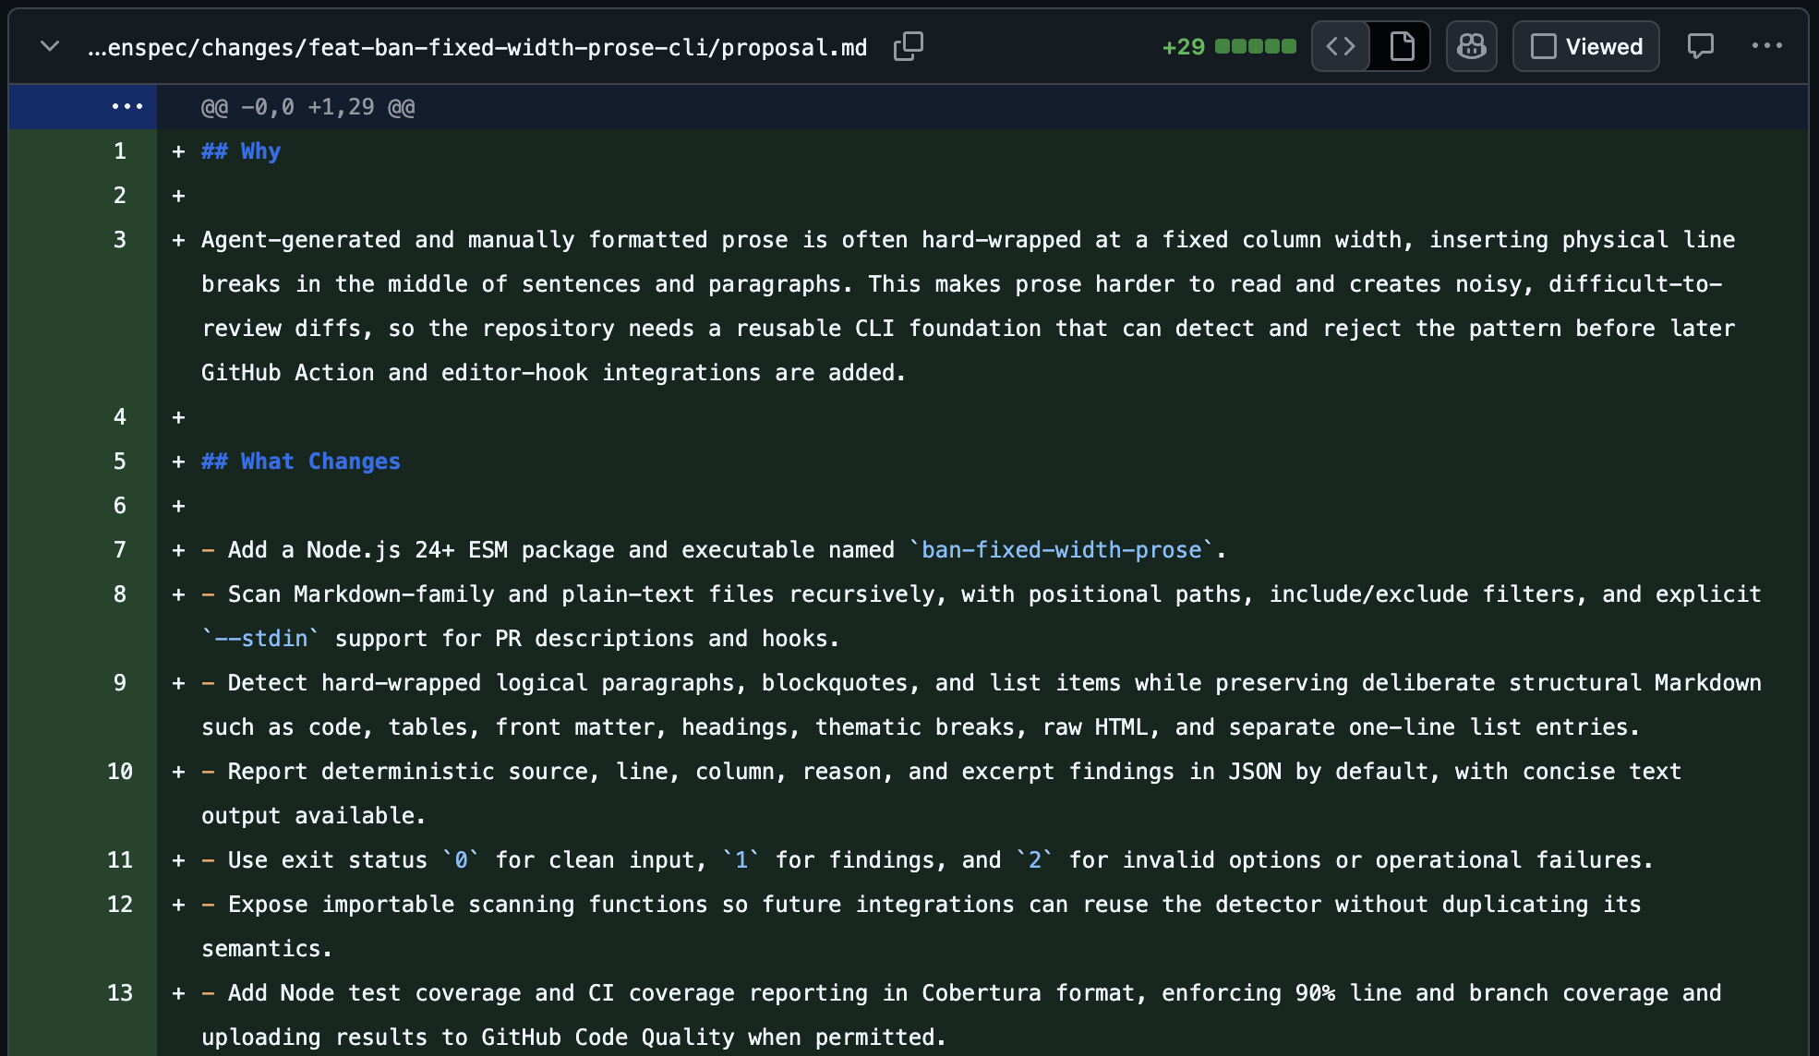Screen dimensions: 1819x1056
Task: Click the `--stdin` code text
Action: pos(260,639)
